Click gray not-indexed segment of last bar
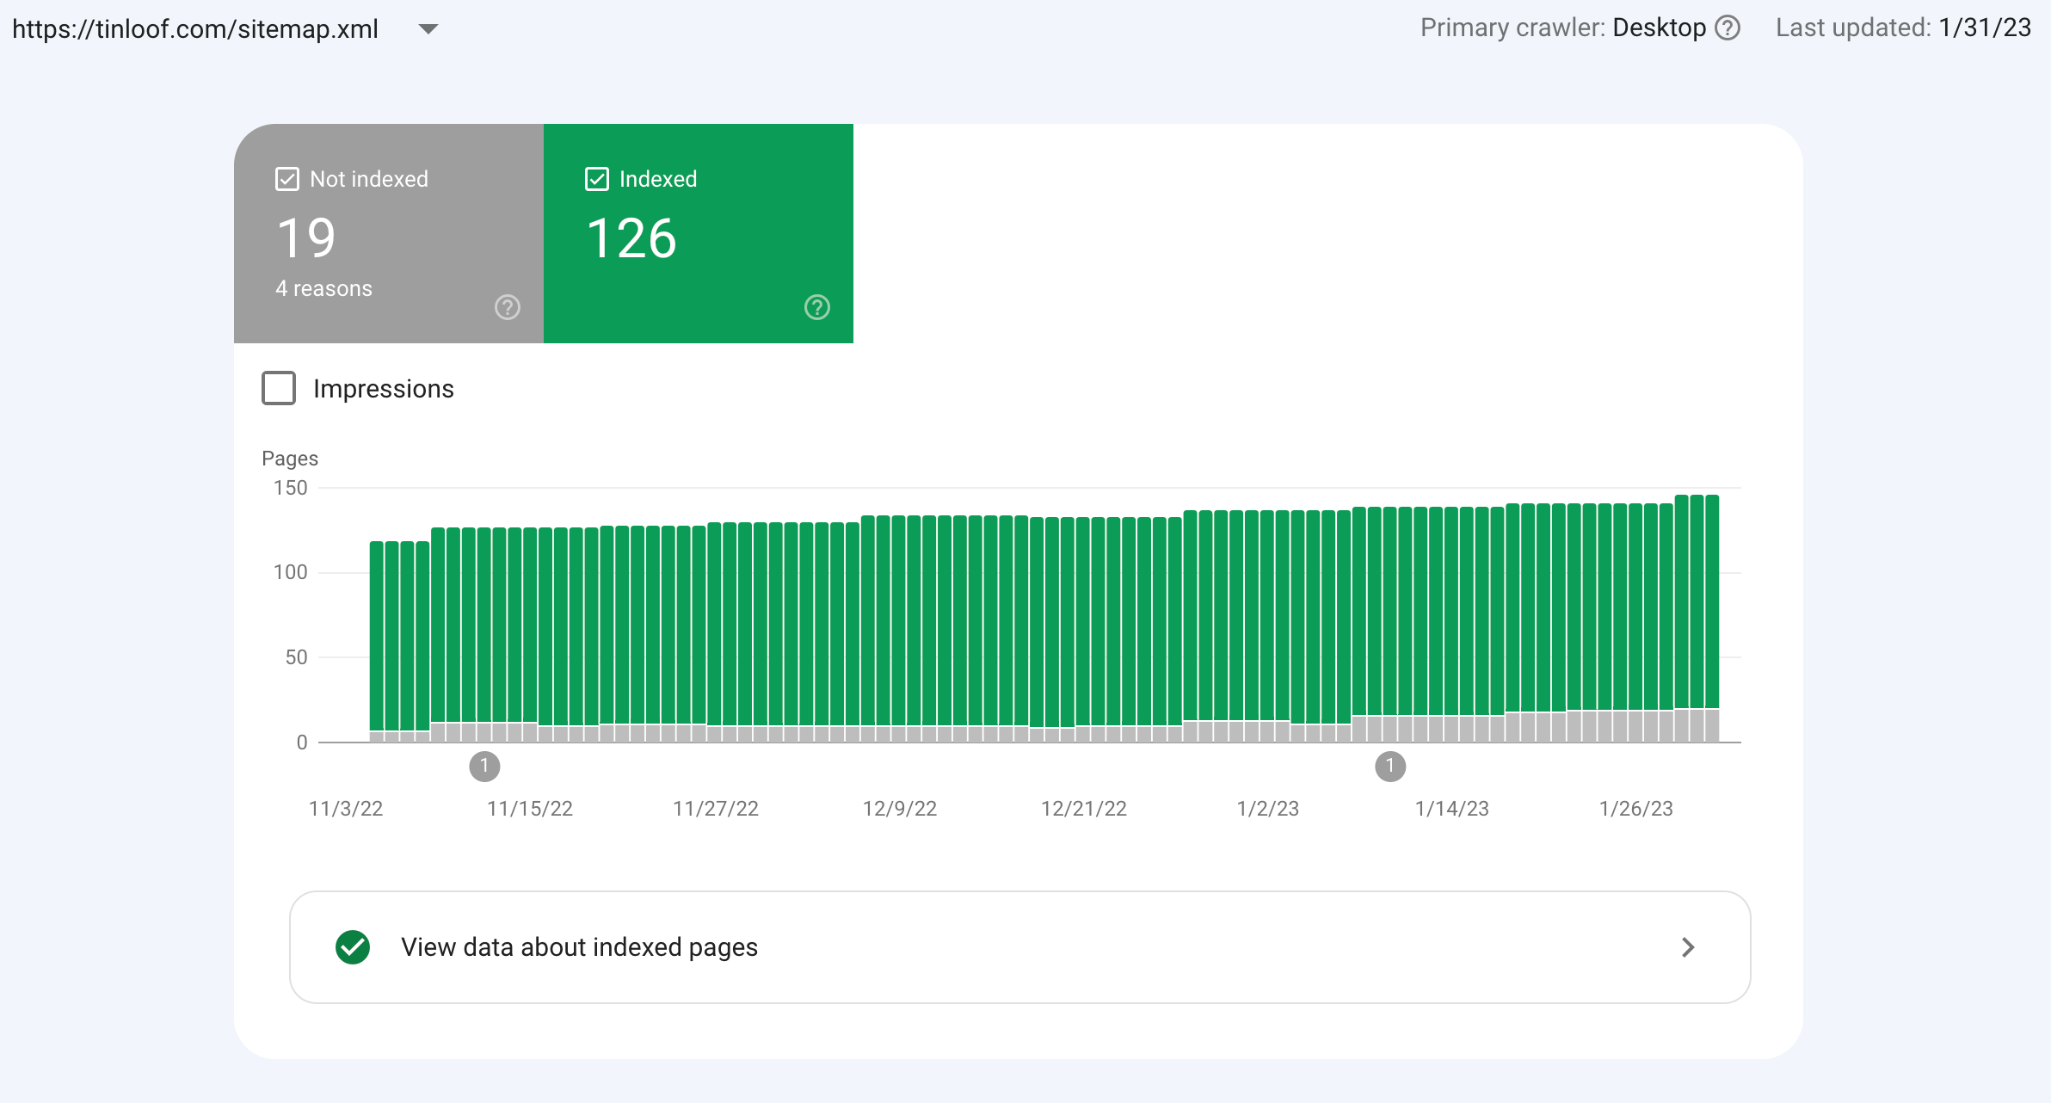 (1712, 725)
